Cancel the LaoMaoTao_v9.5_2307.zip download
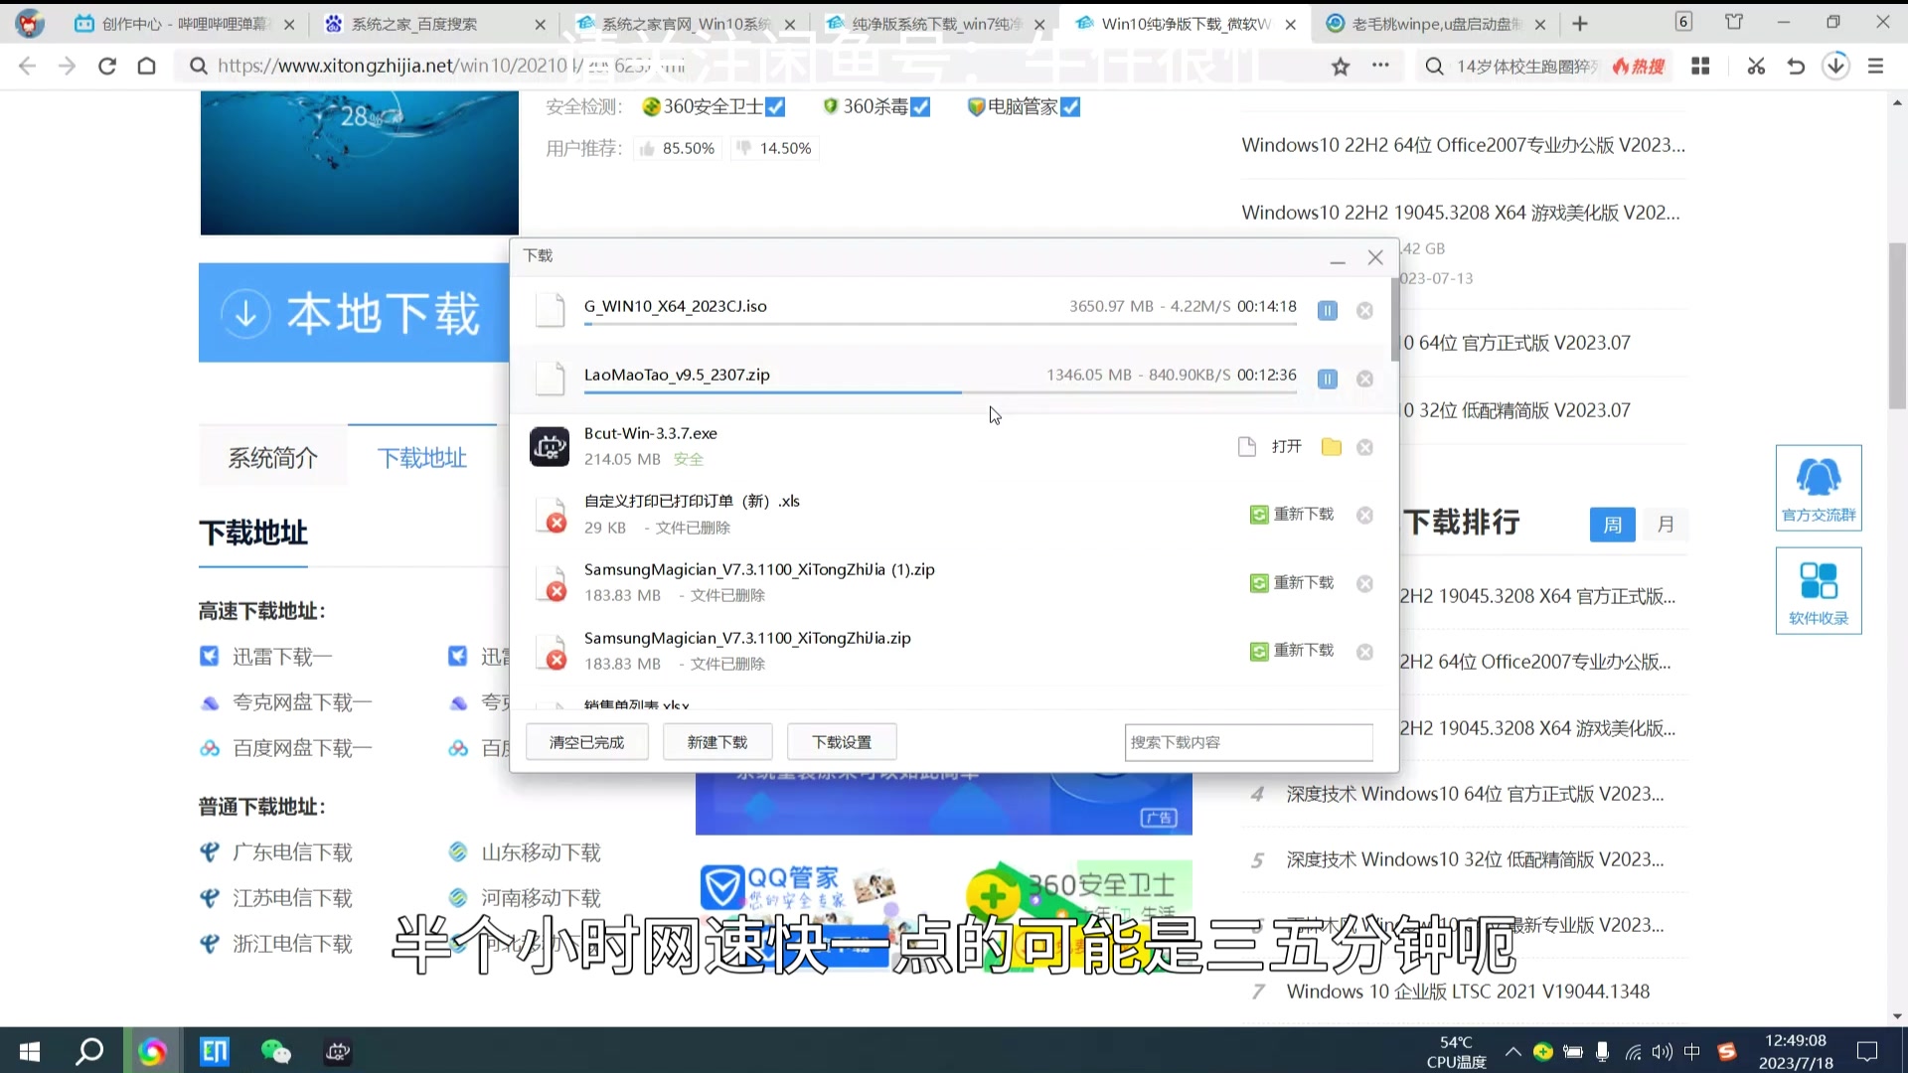This screenshot has height=1073, width=1908. point(1364,379)
